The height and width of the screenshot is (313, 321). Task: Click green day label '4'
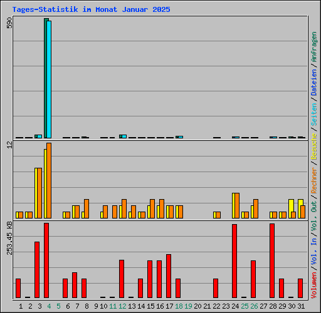click(49, 306)
